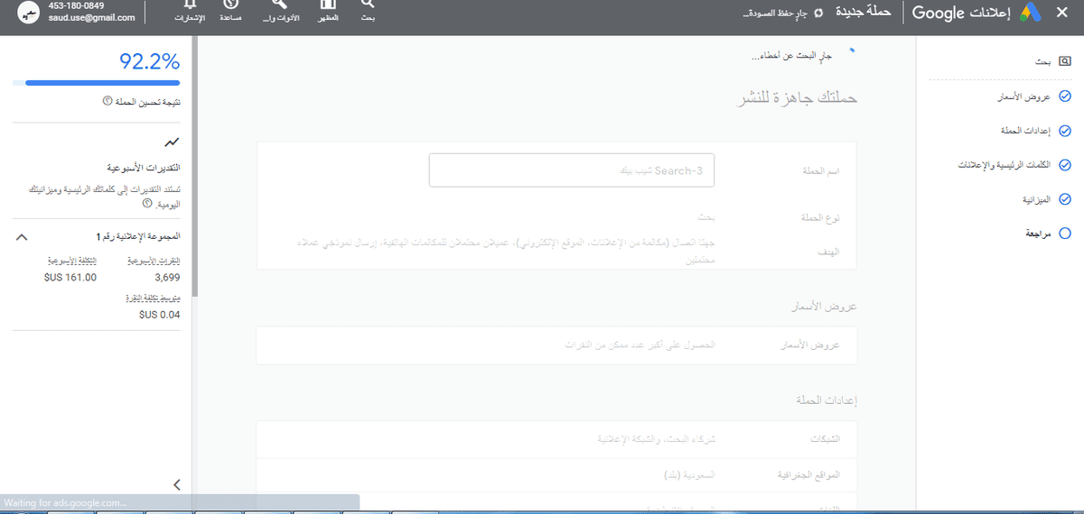Click account ID 453-180-0849
The image size is (1084, 514).
tap(75, 6)
